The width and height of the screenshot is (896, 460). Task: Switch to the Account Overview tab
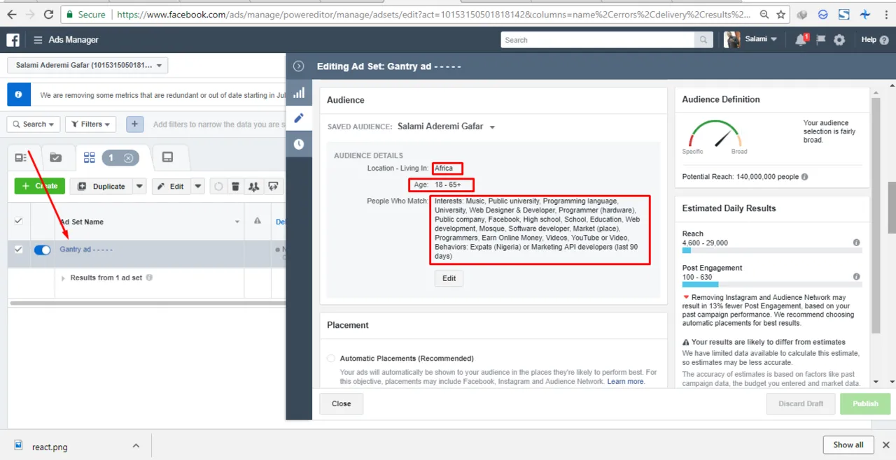click(21, 158)
